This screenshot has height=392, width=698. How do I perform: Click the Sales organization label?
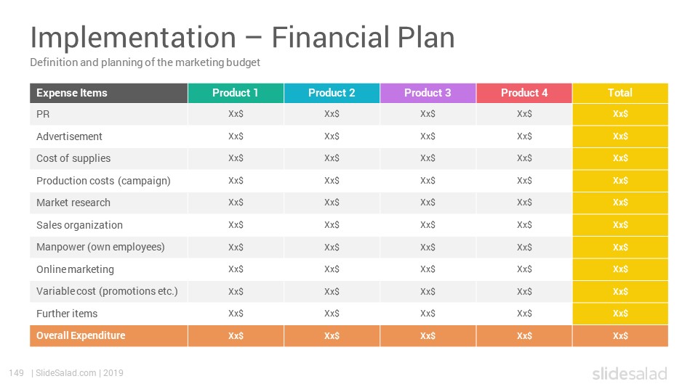tap(80, 225)
